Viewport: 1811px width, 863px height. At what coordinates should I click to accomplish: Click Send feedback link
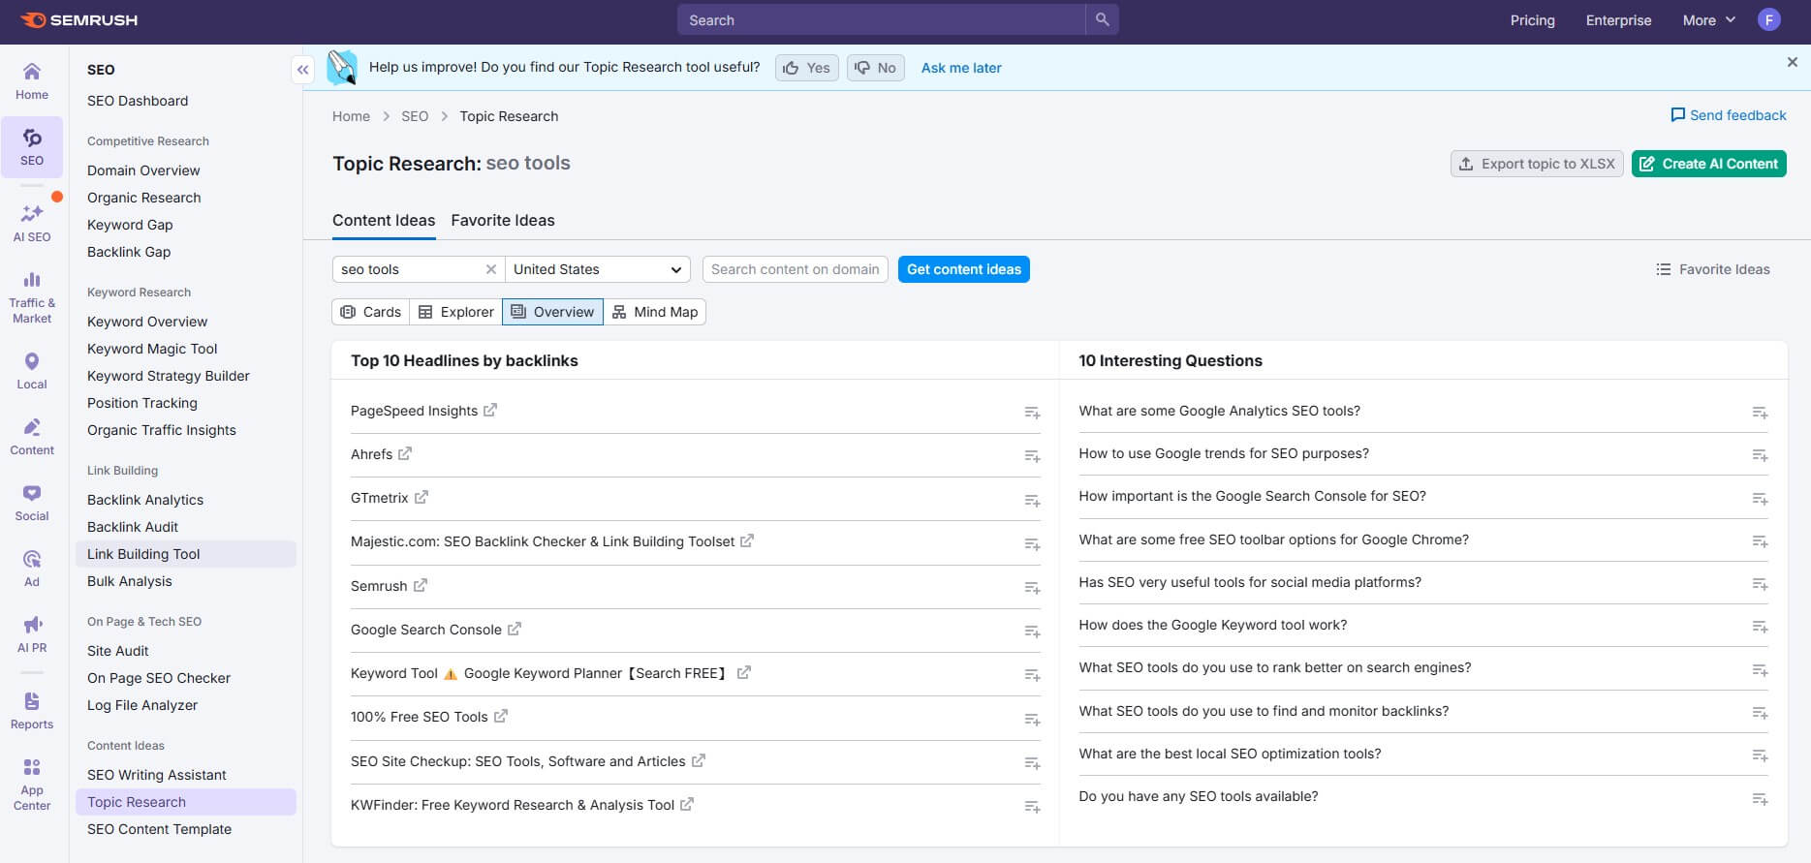pyautogui.click(x=1729, y=115)
